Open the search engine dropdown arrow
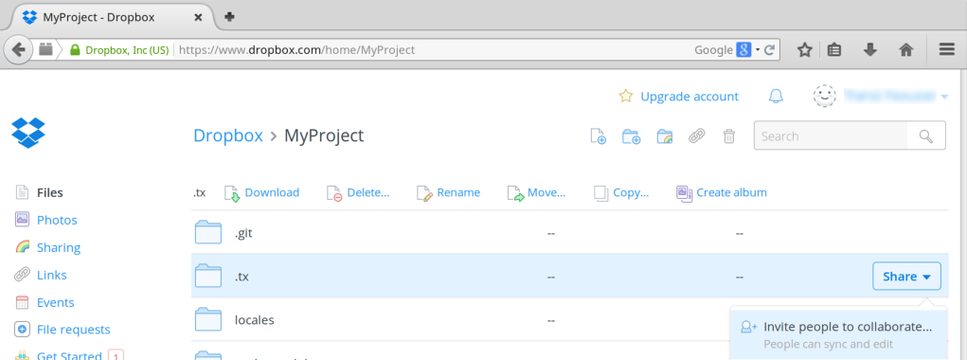Image resolution: width=967 pixels, height=360 pixels. click(758, 50)
